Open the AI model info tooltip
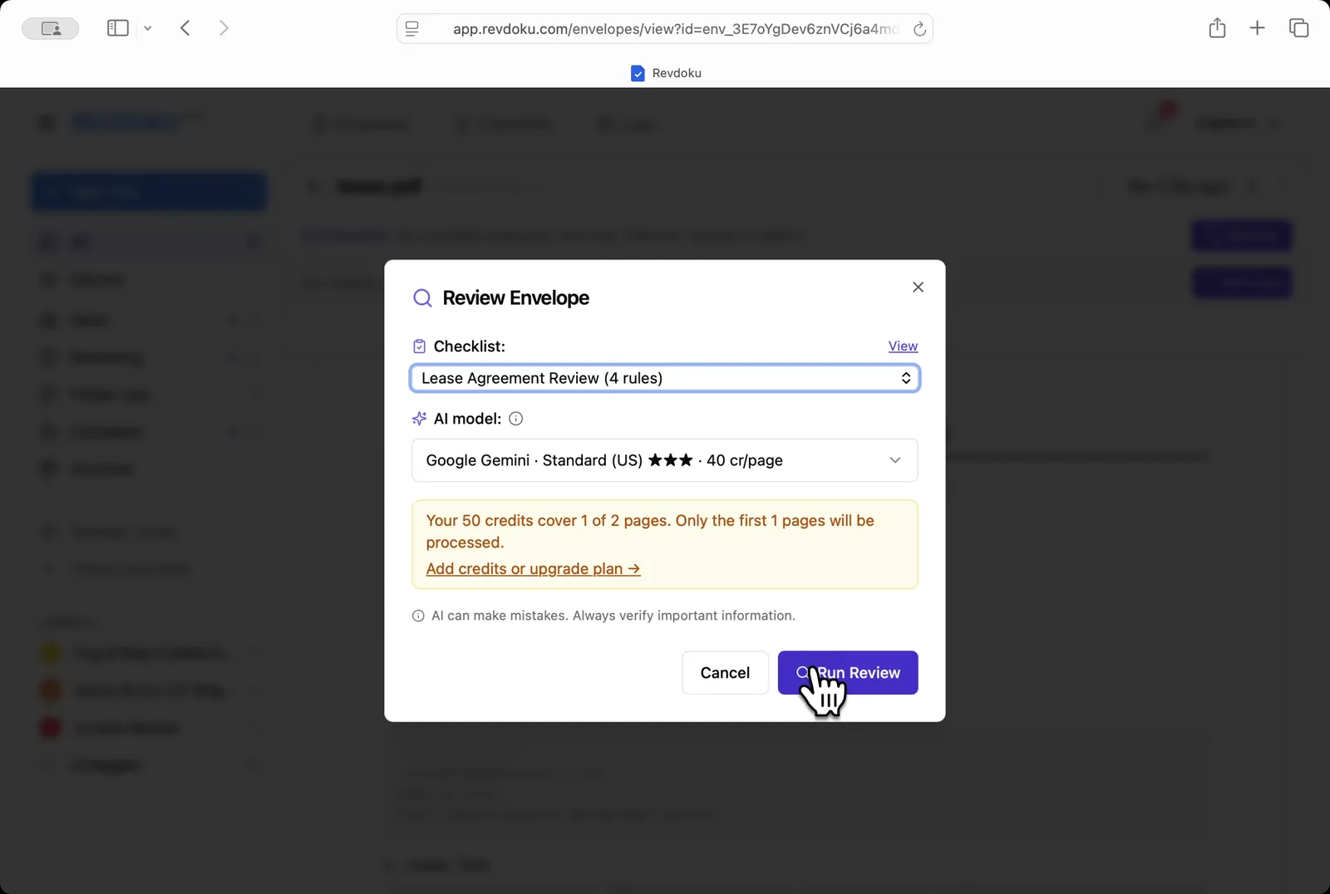 coord(515,418)
